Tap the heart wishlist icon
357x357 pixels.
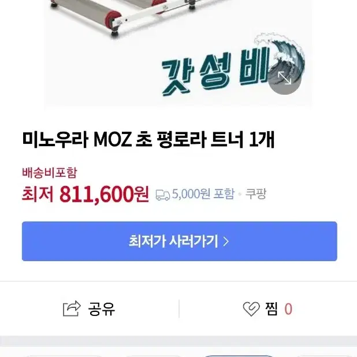pyautogui.click(x=251, y=309)
